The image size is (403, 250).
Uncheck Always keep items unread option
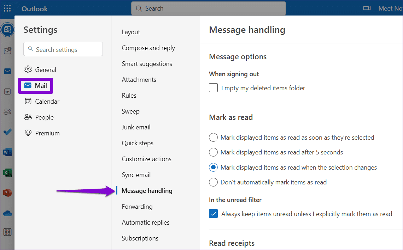213,214
